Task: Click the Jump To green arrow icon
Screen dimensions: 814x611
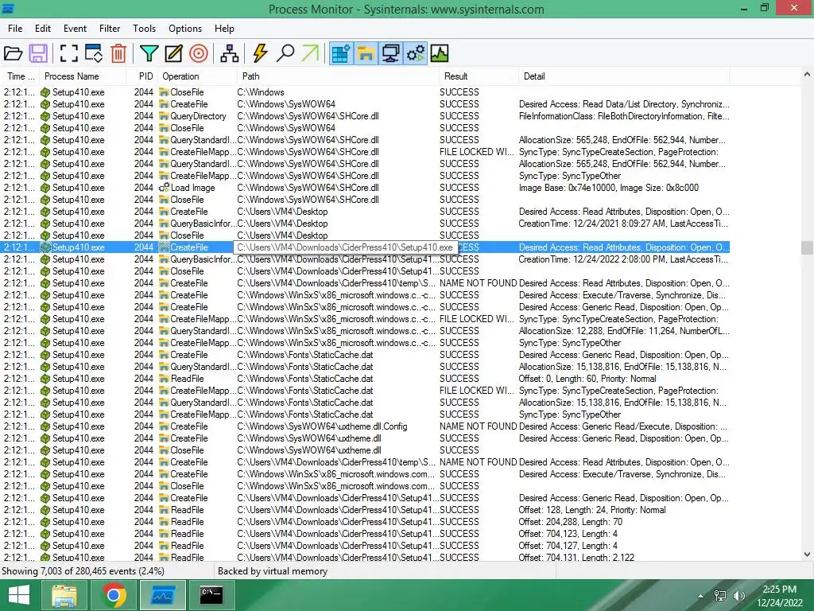Action: [310, 53]
